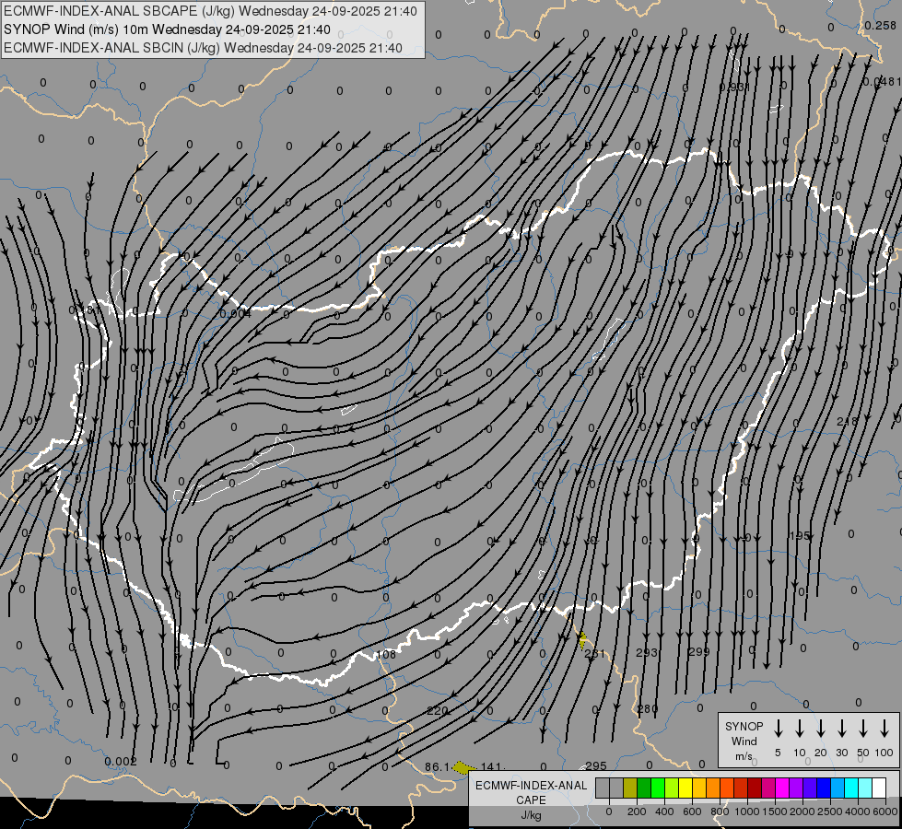Click the wind legend arrow above 30
Image resolution: width=902 pixels, height=829 pixels.
tap(841, 729)
